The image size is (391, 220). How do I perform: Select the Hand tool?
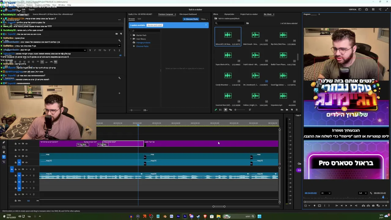pos(4,152)
